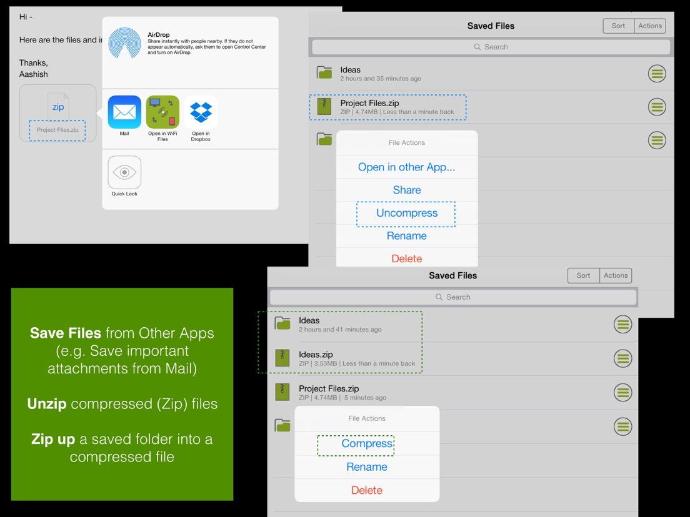The image size is (690, 517).
Task: Open menu icon for Ideas, 41 minutes ago
Action: [622, 325]
